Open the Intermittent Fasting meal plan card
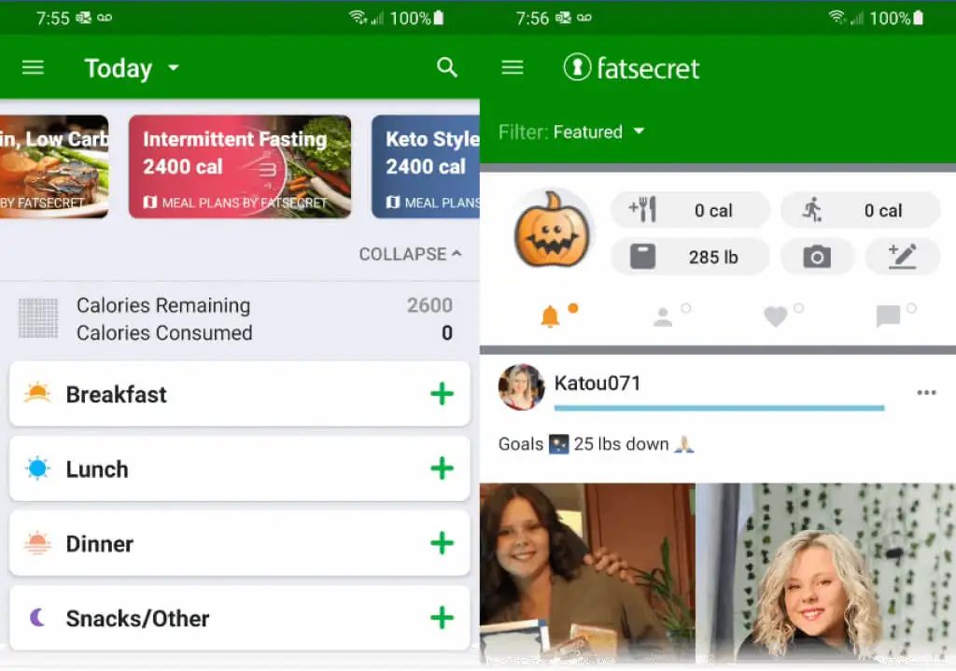The height and width of the screenshot is (671, 956). pos(239,167)
